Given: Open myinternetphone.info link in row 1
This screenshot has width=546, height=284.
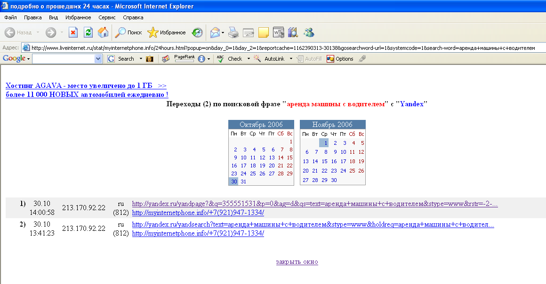Looking at the screenshot, I should coord(198,213).
